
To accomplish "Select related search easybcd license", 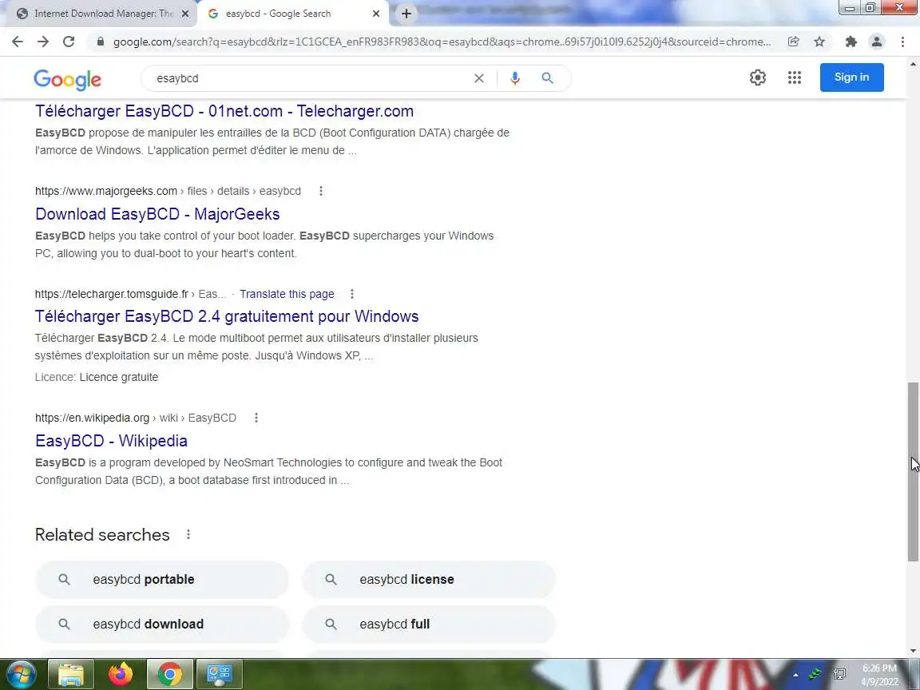I will tap(428, 580).
